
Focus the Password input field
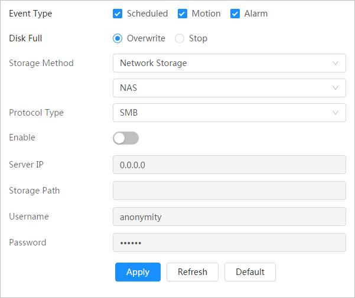[x=229, y=243]
